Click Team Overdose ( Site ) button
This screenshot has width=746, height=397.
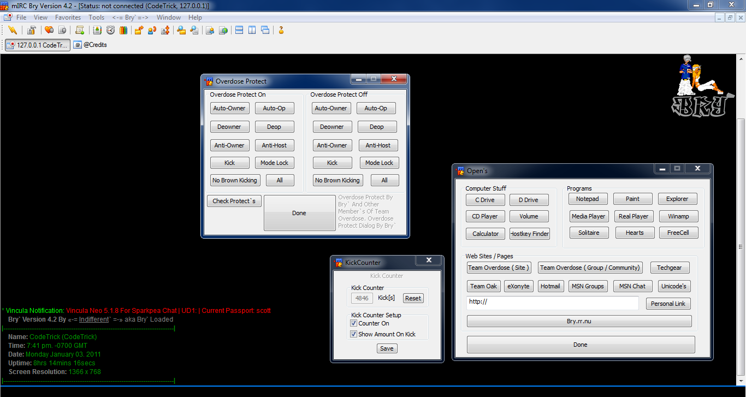(x=499, y=268)
